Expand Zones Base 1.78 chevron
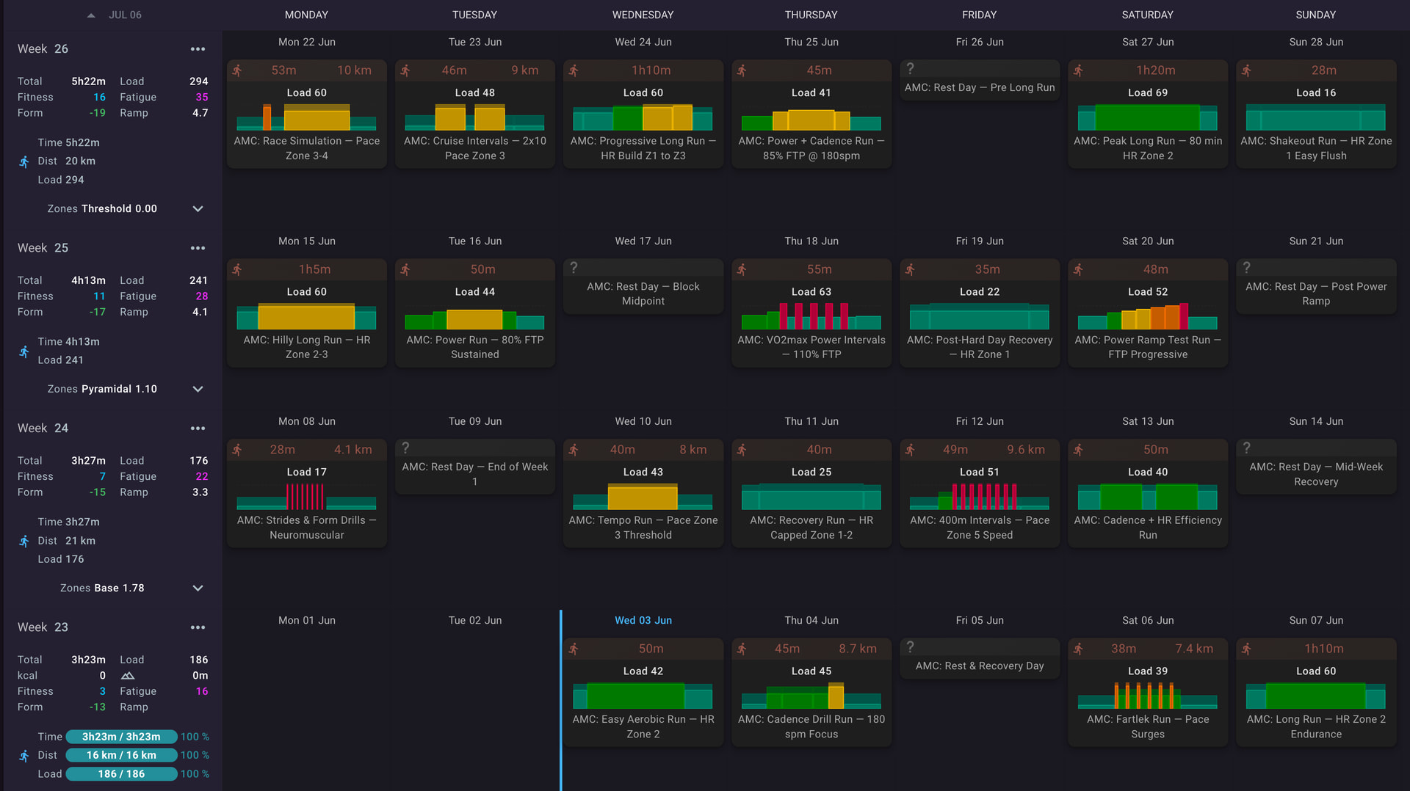This screenshot has width=1410, height=791. pos(198,588)
